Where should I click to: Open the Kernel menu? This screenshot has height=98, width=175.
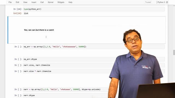tap(51, 2)
